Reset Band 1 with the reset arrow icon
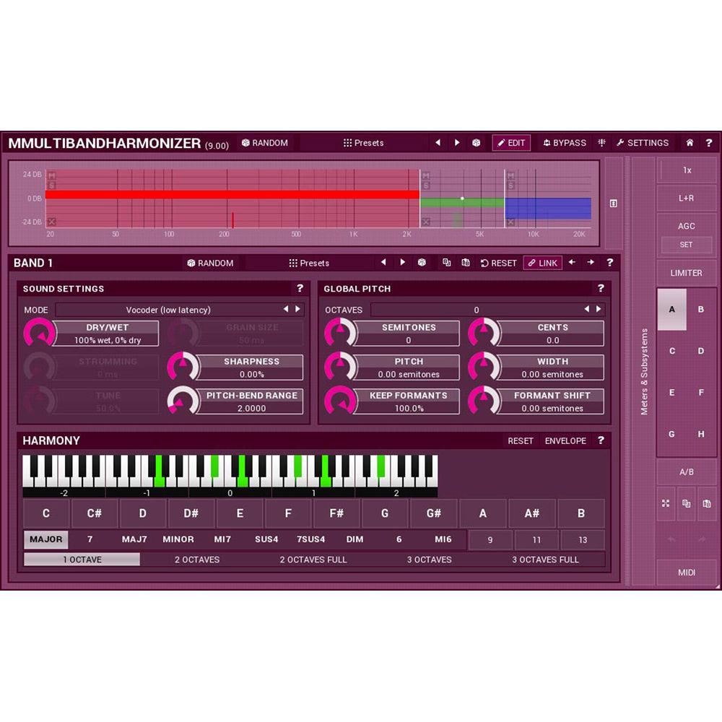The width and height of the screenshot is (722, 722). [x=486, y=263]
